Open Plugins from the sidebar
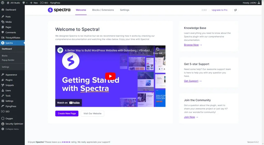The height and width of the screenshot is (145, 264). coord(9,80)
